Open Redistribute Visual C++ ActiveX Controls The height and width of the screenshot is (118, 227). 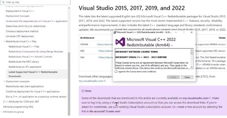click(x=30, y=57)
